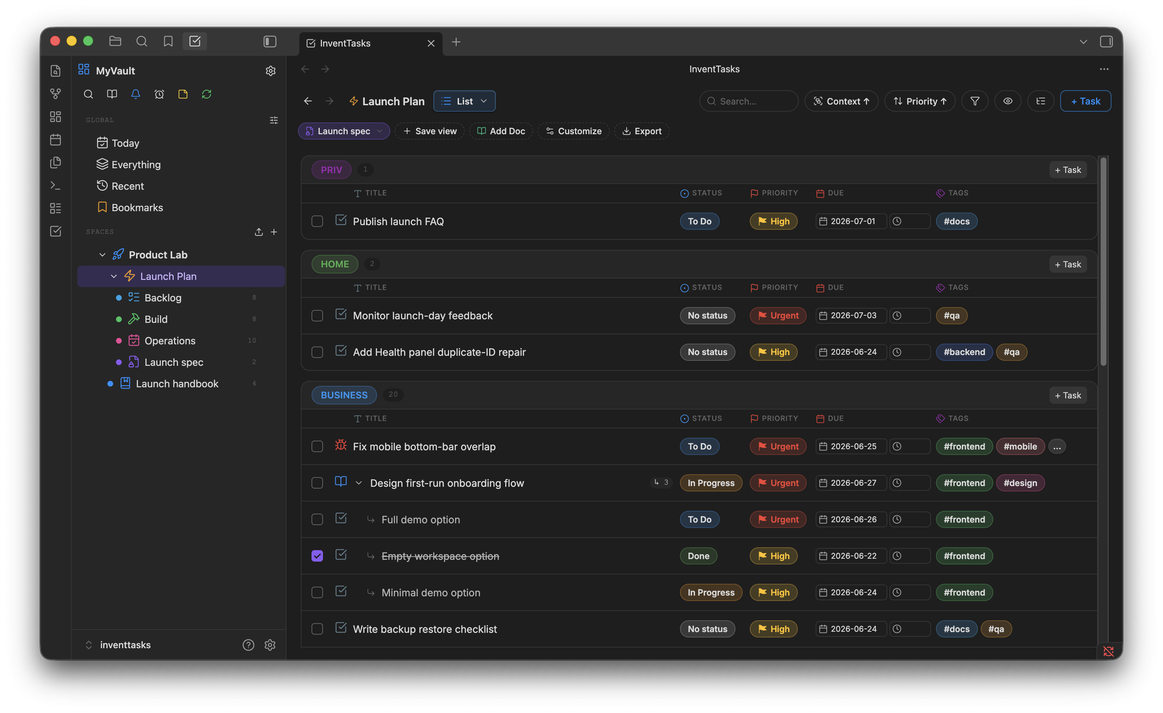The image size is (1163, 713).
Task: Go back with the Launch Plan back arrow
Action: click(308, 101)
